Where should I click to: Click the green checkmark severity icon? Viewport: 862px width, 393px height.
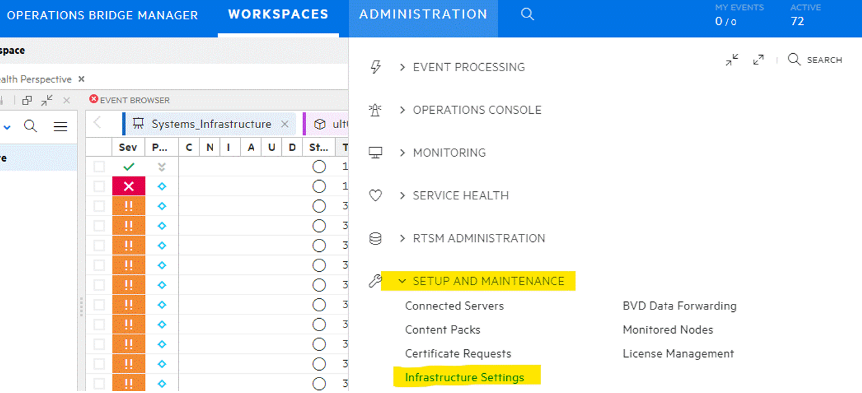point(129,166)
